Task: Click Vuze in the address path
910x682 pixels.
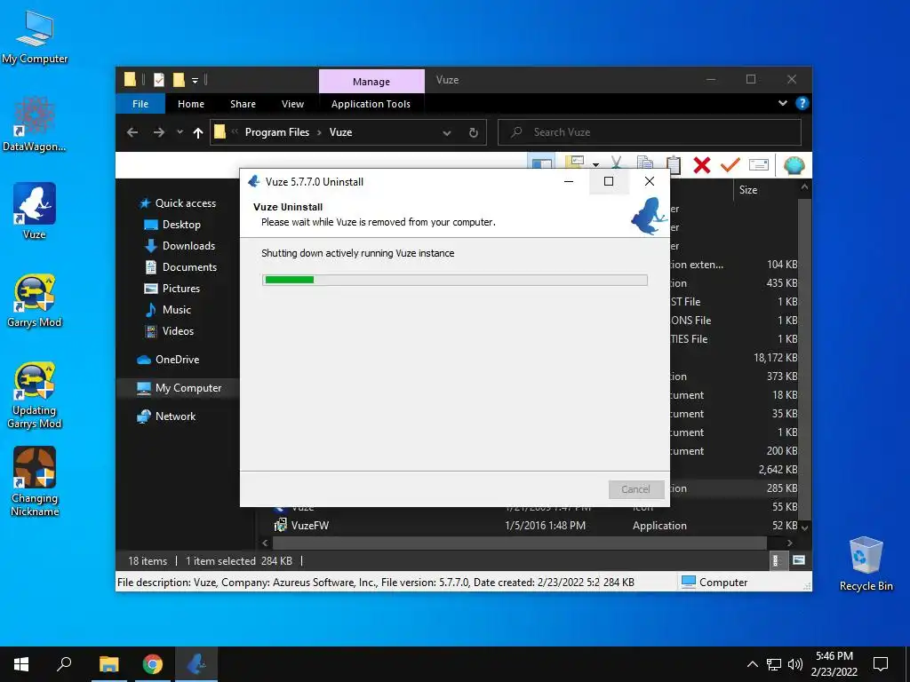Action: tap(340, 132)
